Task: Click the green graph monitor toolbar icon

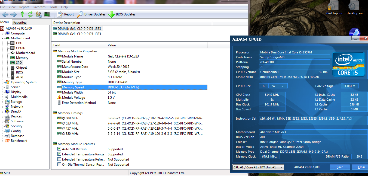Action: point(47,14)
